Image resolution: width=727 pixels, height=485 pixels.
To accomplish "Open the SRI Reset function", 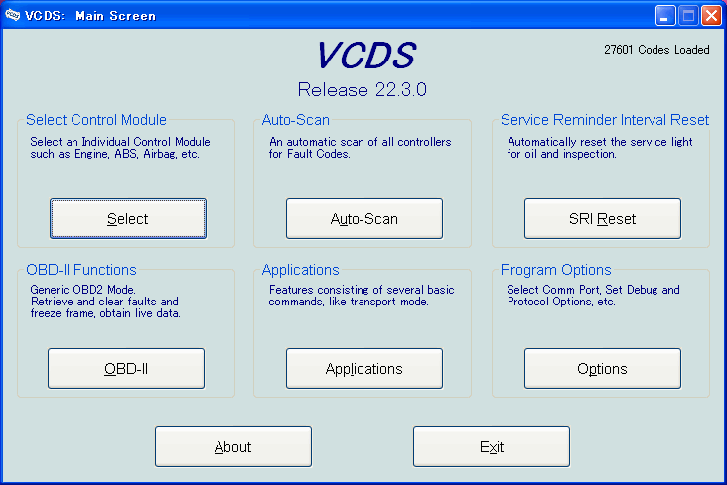I will 603,218.
